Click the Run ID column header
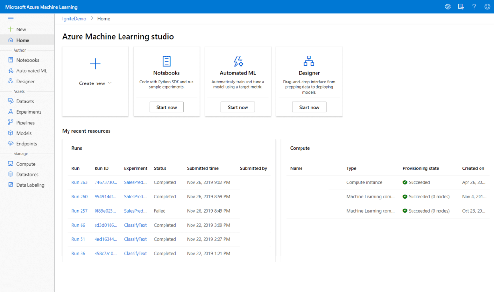The width and height of the screenshot is (494, 292). pyautogui.click(x=101, y=168)
